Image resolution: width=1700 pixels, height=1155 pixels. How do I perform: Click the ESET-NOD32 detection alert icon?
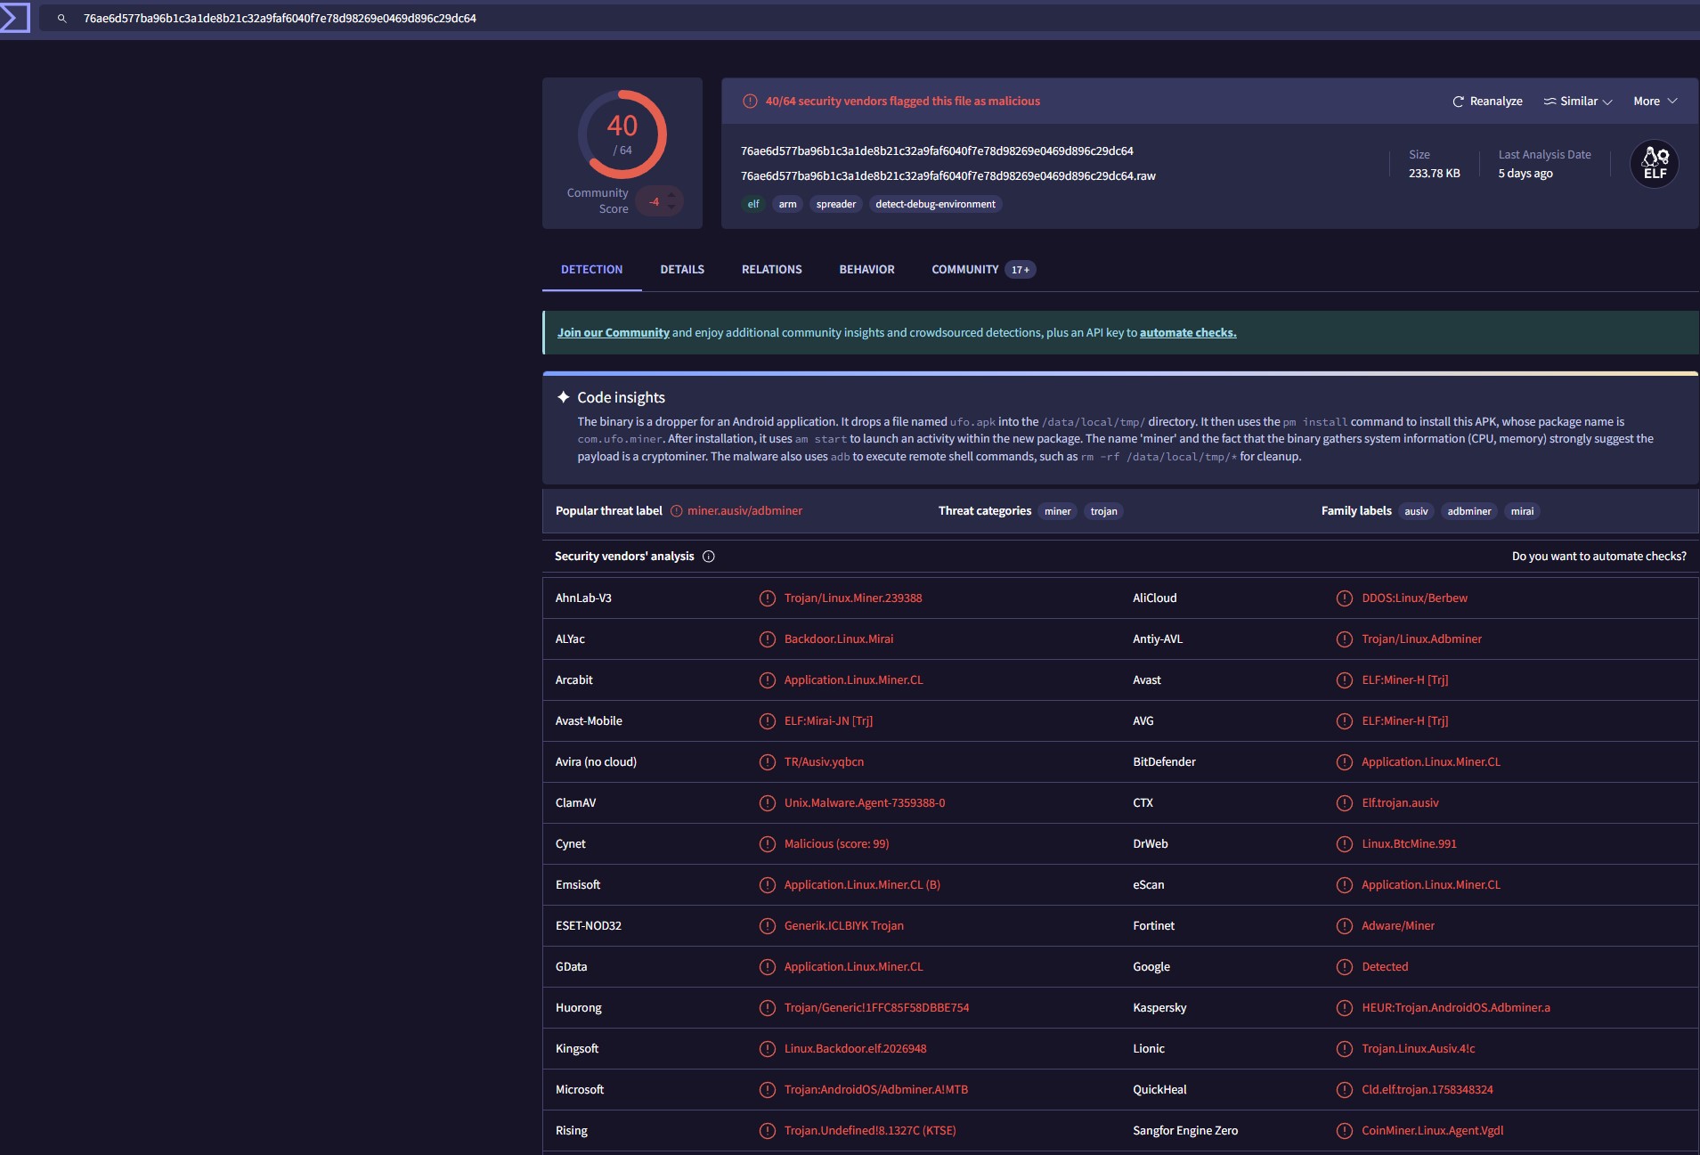[767, 926]
